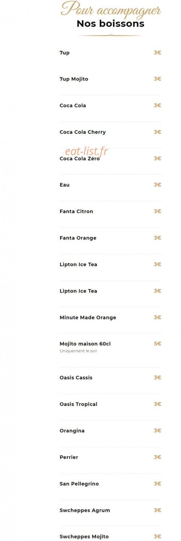Click the Nos boissons heading
The image size is (181, 541).
(x=110, y=24)
